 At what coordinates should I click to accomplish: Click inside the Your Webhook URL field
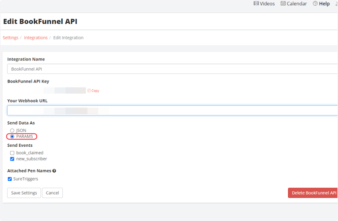tap(172, 110)
